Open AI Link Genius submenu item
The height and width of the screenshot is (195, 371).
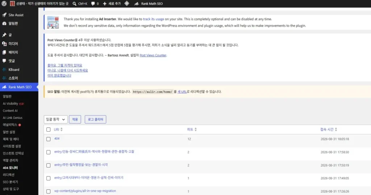click(x=13, y=118)
